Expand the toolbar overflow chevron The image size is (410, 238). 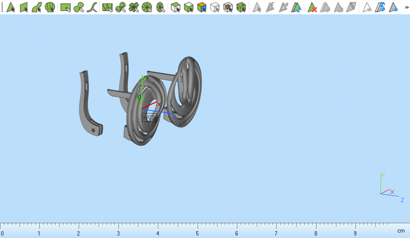[x=407, y=7]
